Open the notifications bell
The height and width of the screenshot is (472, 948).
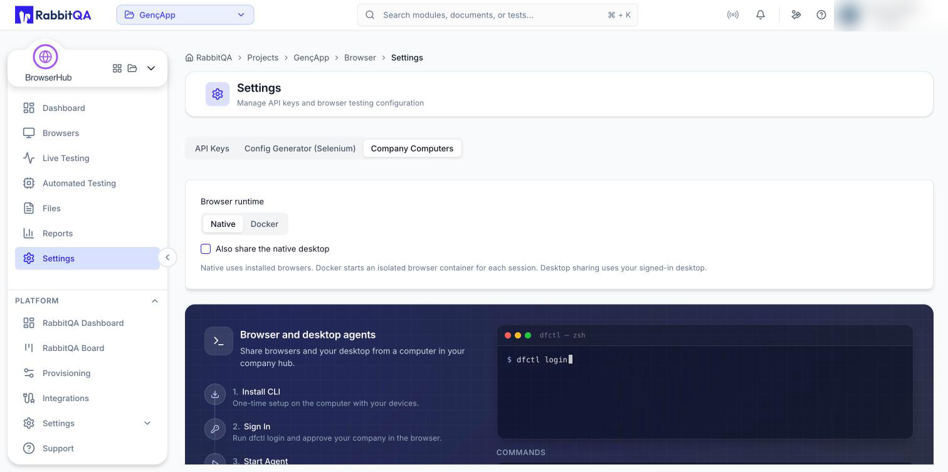(761, 15)
